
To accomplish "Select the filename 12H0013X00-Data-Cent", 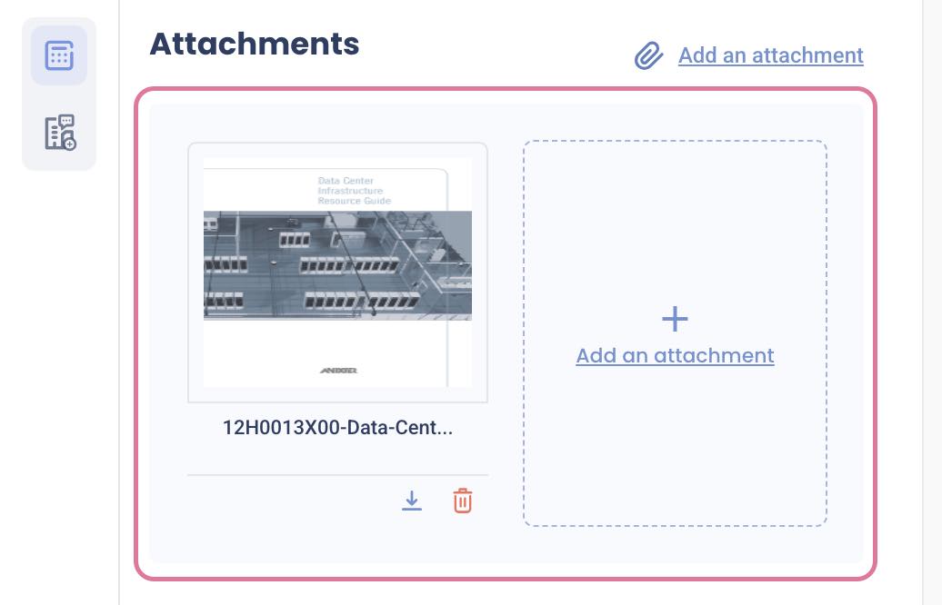I will click(x=337, y=428).
